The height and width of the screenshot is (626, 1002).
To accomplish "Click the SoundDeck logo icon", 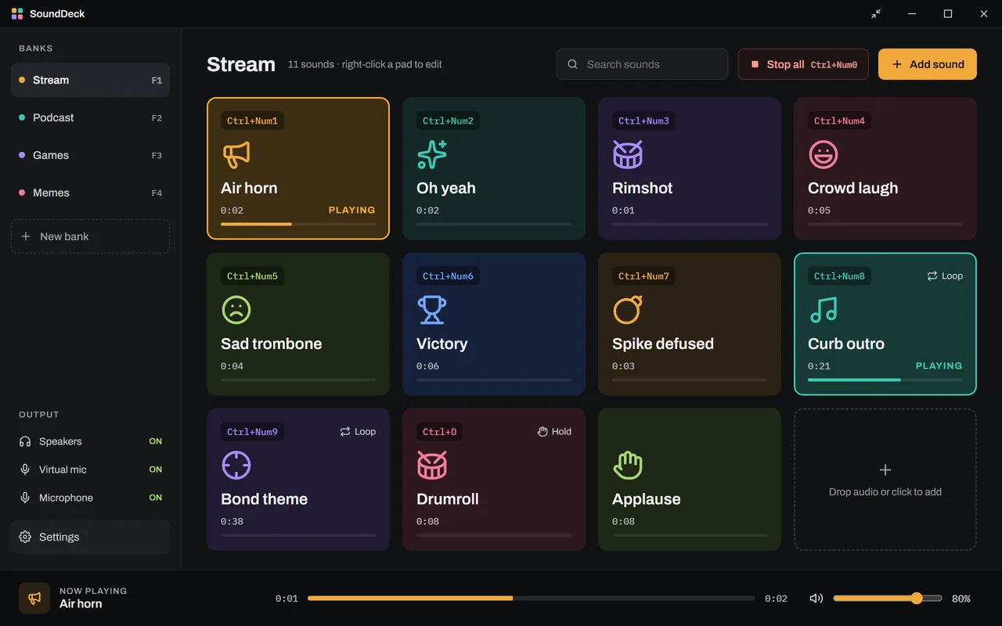I will [17, 13].
